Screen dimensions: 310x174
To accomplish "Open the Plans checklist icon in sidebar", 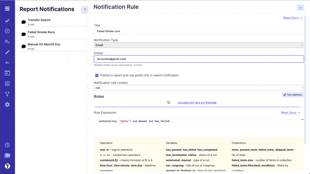I will pyautogui.click(x=7, y=42).
